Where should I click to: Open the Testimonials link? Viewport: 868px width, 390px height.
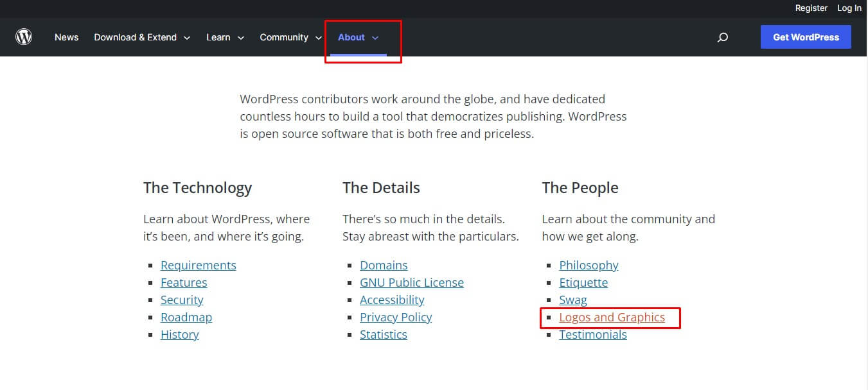click(593, 334)
